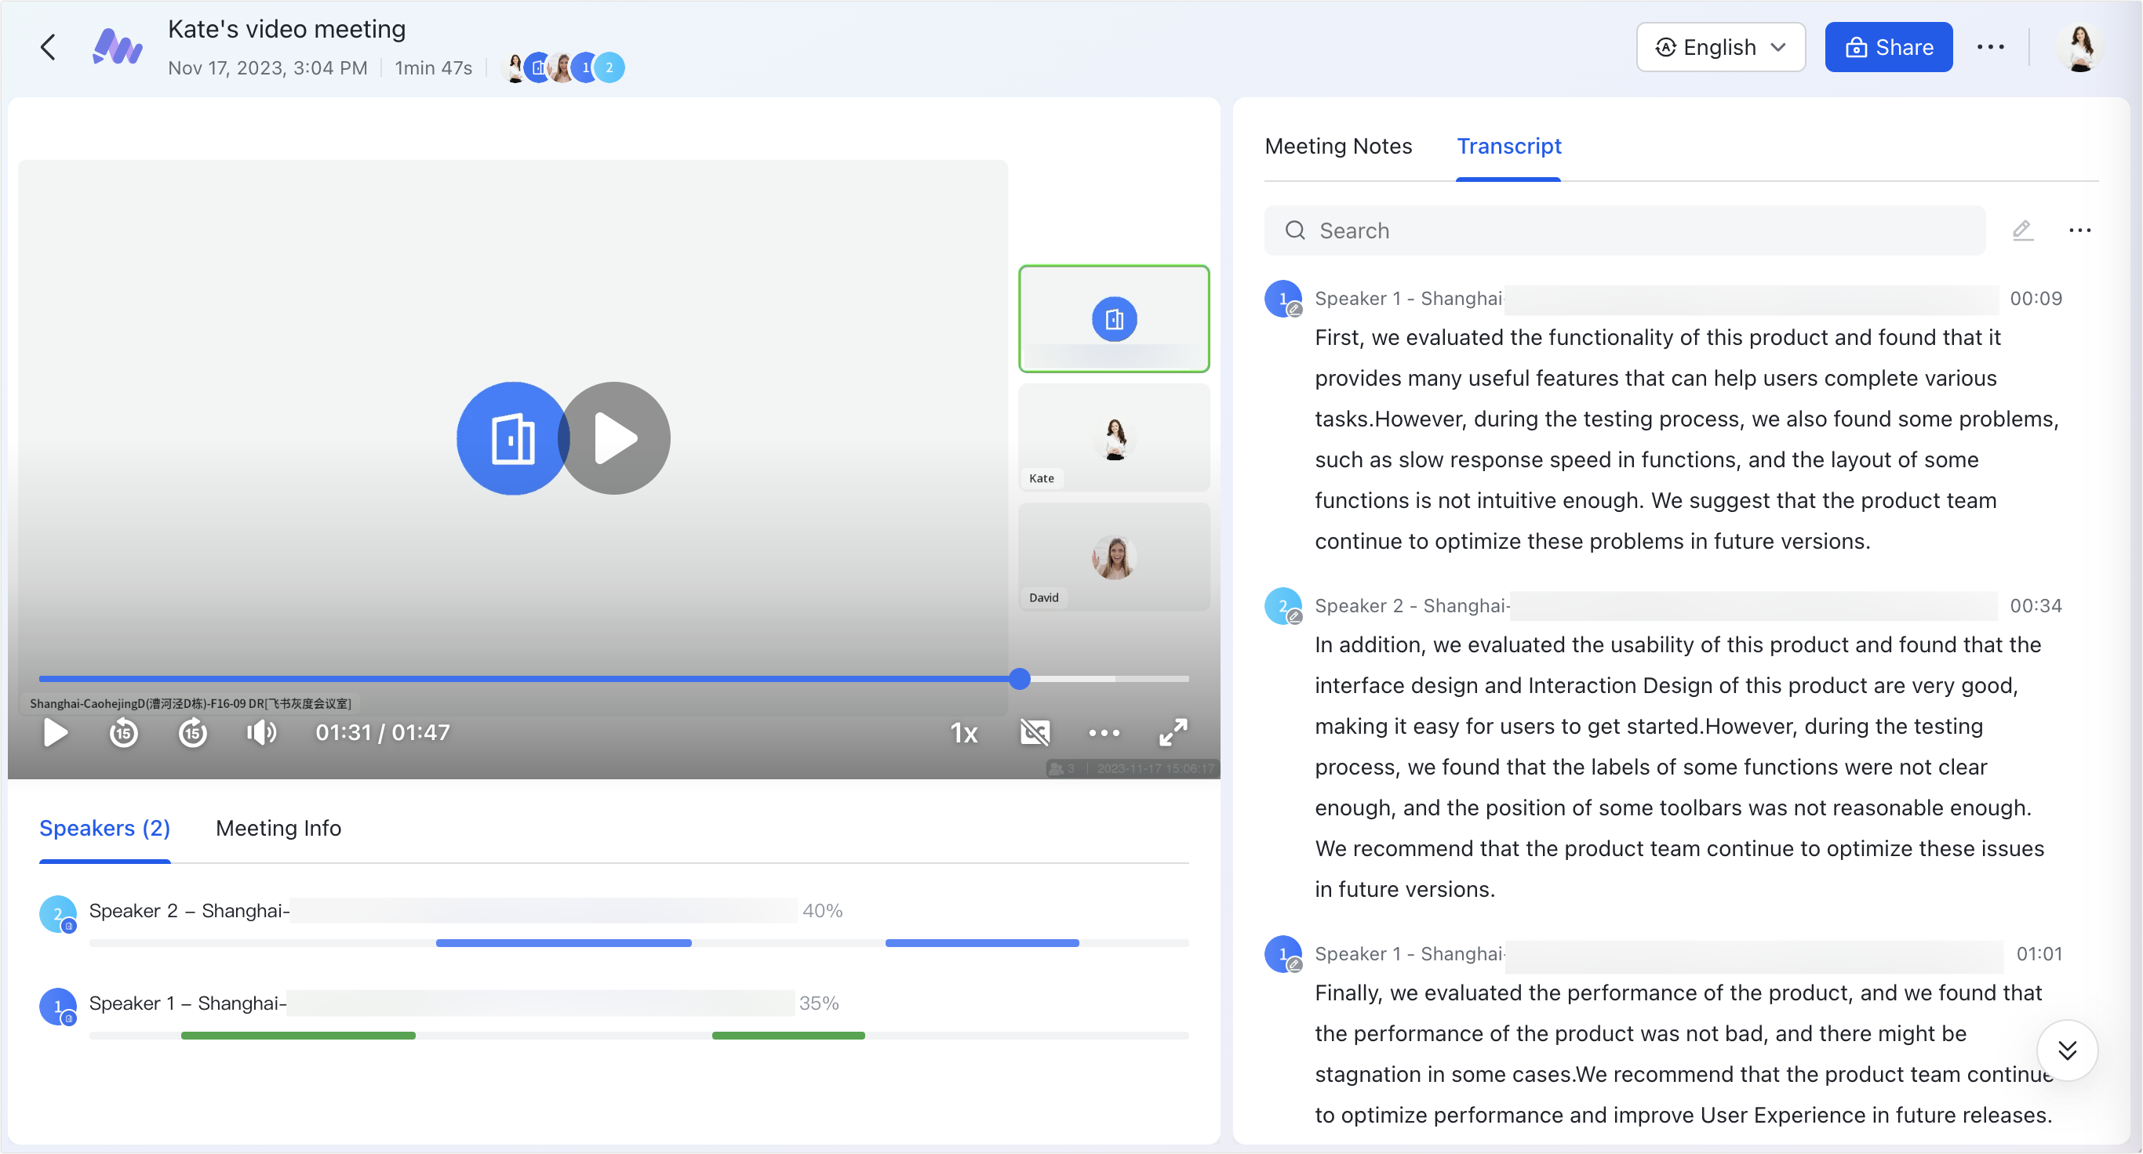The image size is (2143, 1154).
Task: Share Kate's video meeting
Action: pyautogui.click(x=1888, y=47)
